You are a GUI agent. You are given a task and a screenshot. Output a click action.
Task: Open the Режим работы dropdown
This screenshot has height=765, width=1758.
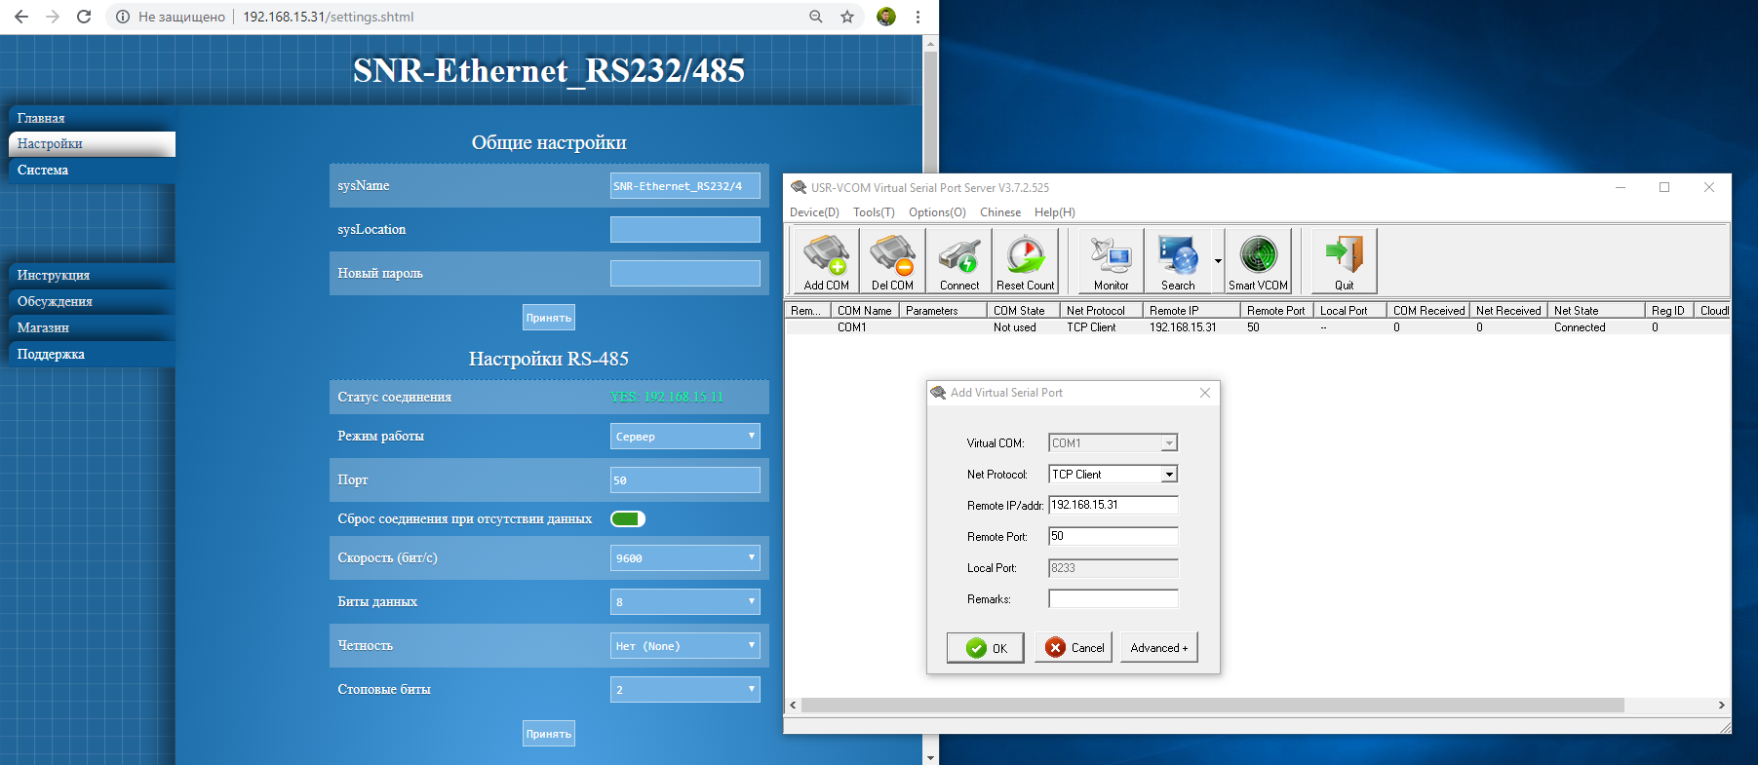[x=684, y=437]
